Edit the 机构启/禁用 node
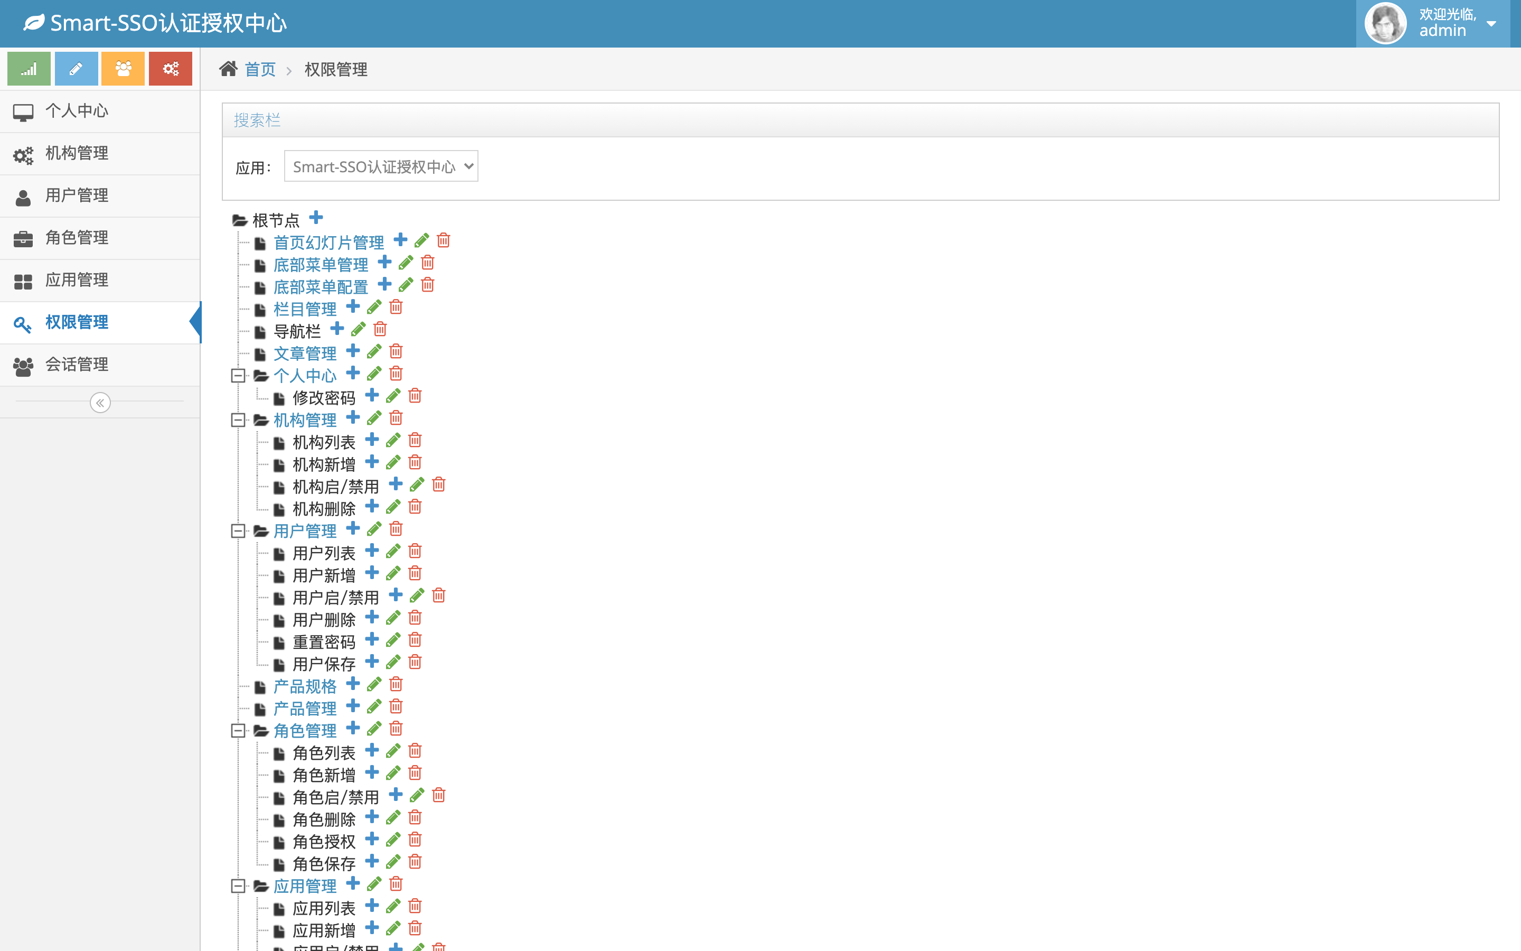The image size is (1521, 951). 417,484
